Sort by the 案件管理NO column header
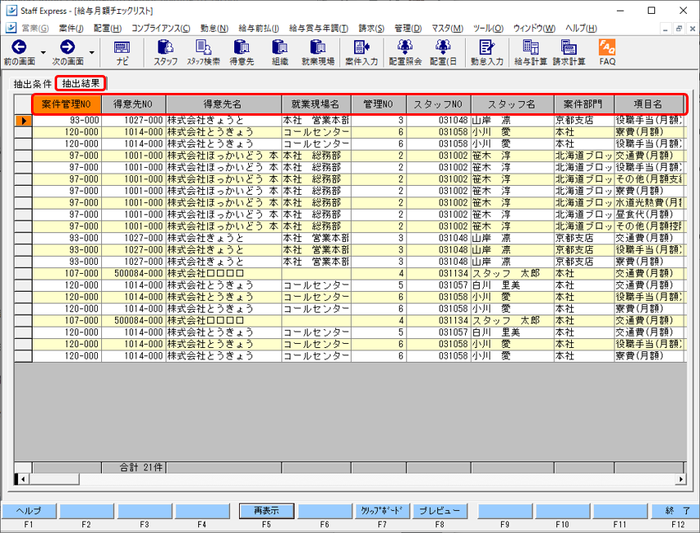The width and height of the screenshot is (700, 533). (67, 104)
